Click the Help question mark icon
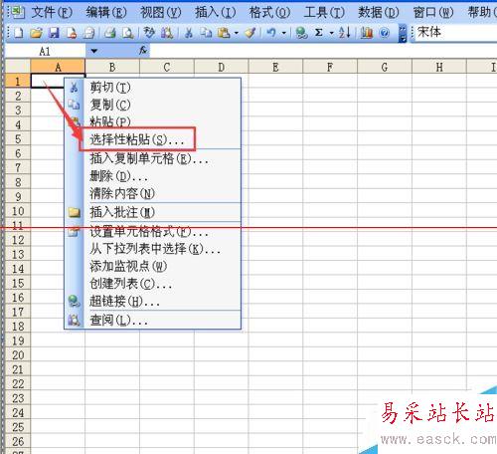This screenshot has width=497, height=454. pos(385,33)
